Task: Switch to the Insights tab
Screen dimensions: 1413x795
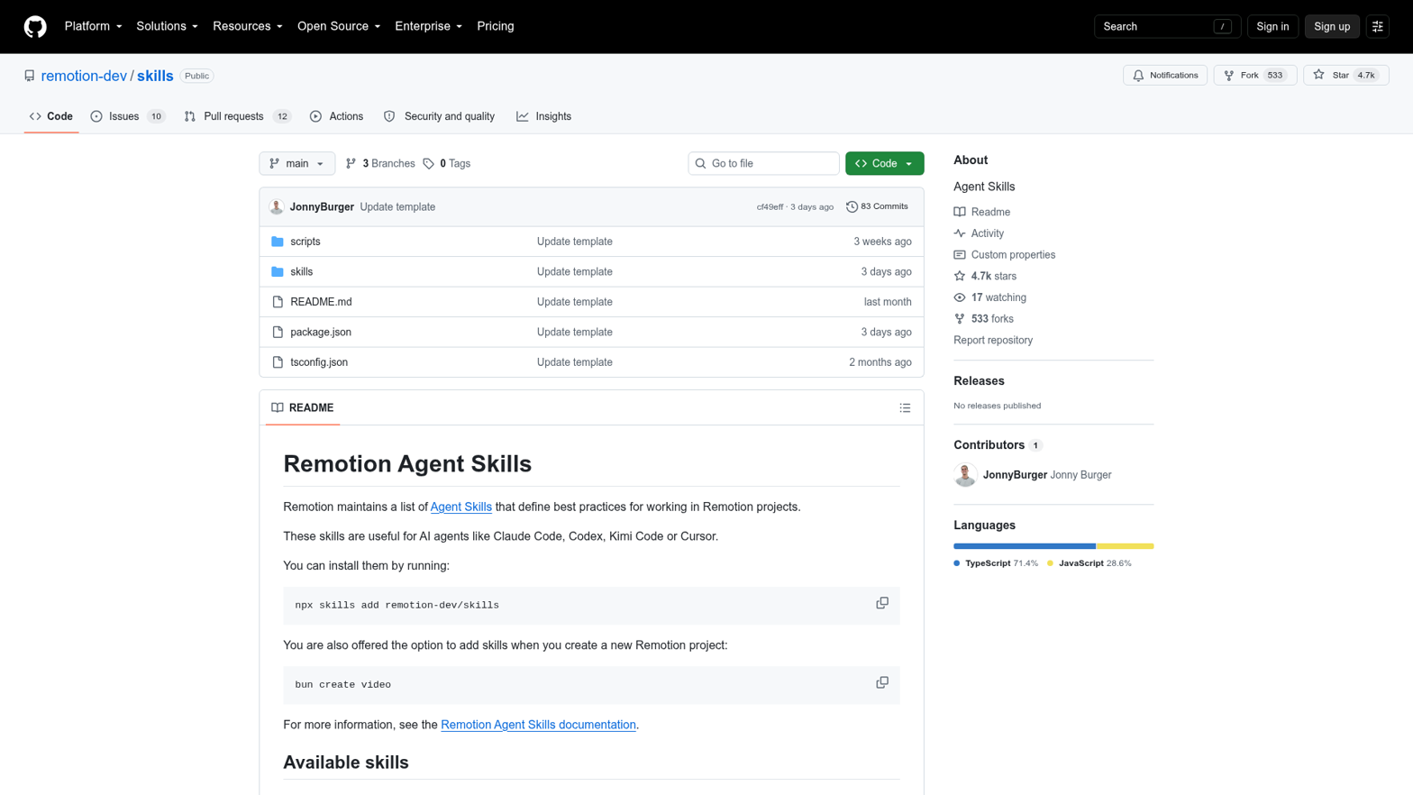Action: [543, 116]
